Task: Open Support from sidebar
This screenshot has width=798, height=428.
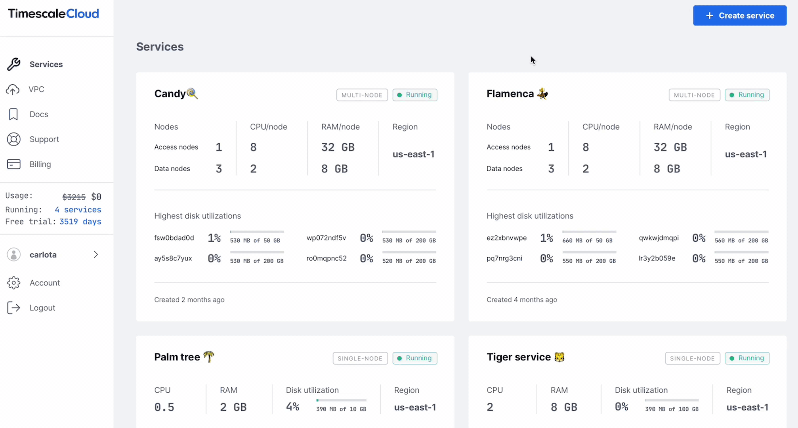Action: (44, 139)
